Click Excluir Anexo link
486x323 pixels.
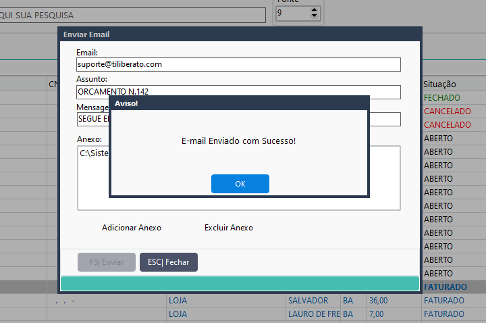coord(229,228)
